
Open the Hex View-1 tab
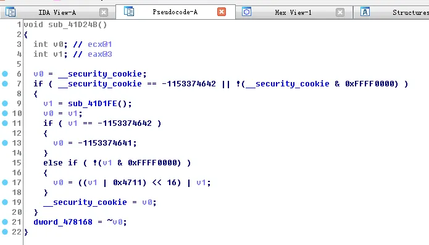click(293, 12)
